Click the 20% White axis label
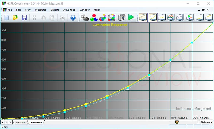Screen dimensions: 214x129 [x=52, y=118]
